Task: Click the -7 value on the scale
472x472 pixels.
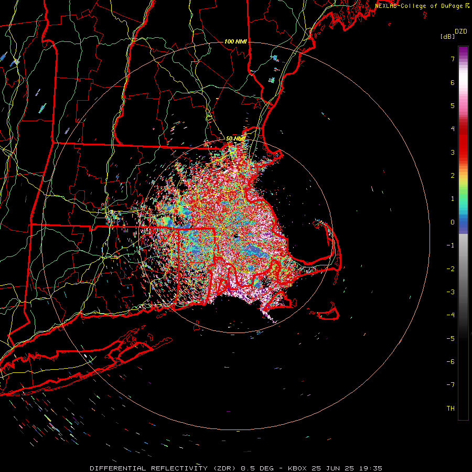Action: pyautogui.click(x=450, y=385)
